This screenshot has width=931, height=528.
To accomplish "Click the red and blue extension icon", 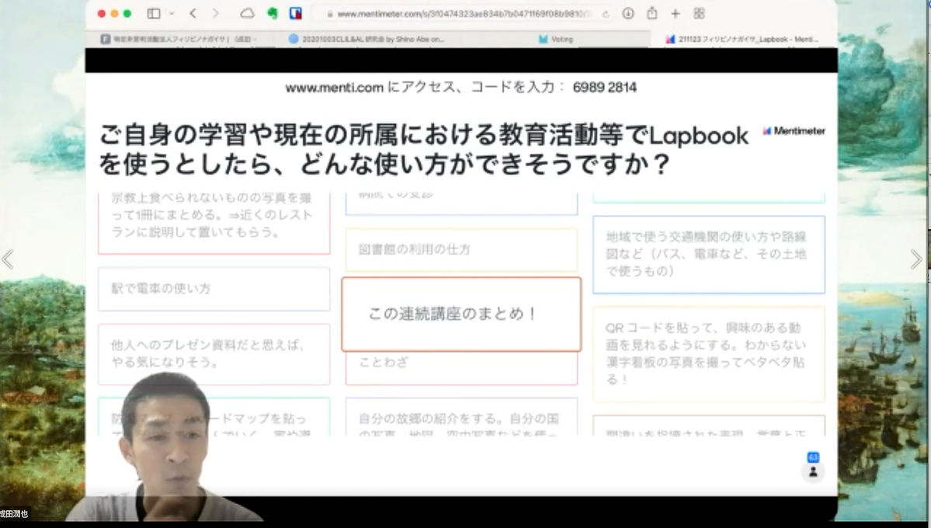I will [x=296, y=13].
